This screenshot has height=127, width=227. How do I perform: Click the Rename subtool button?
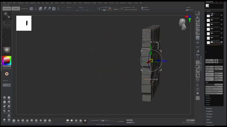(210, 67)
